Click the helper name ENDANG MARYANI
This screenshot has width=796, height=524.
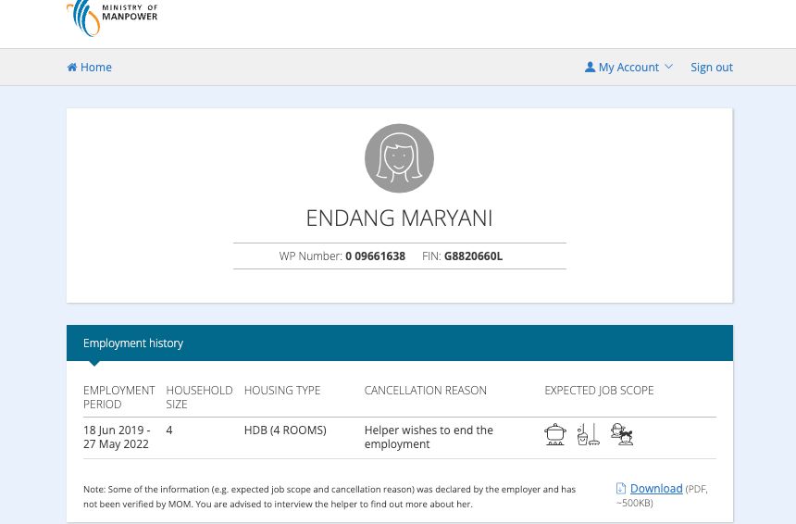pyautogui.click(x=399, y=218)
